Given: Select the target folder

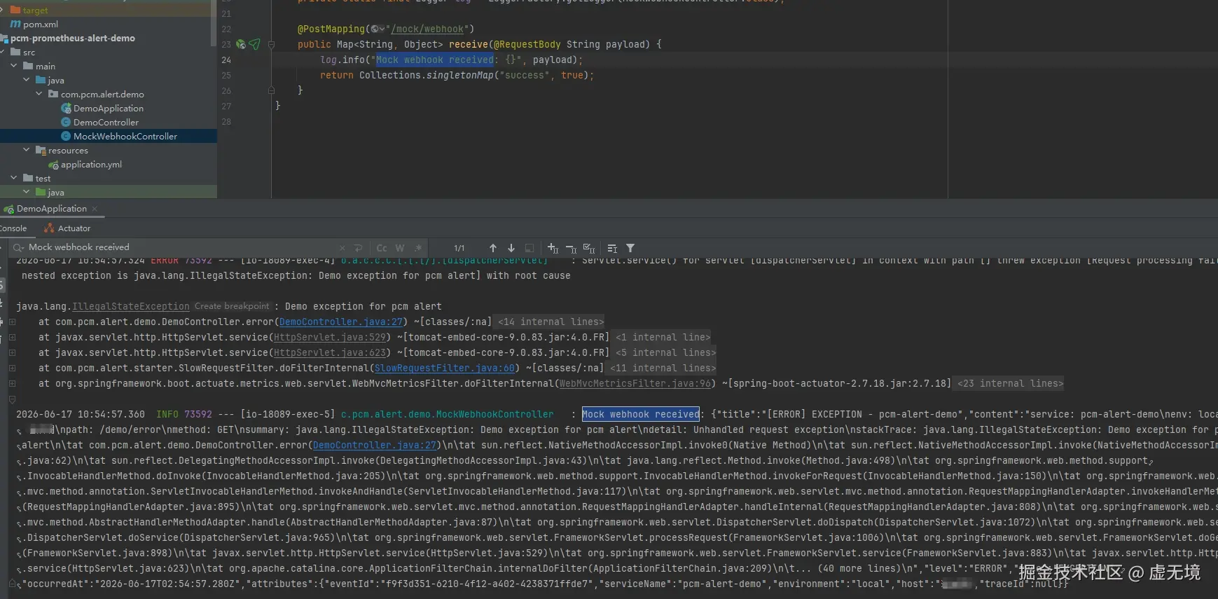Looking at the screenshot, I should click(x=35, y=10).
